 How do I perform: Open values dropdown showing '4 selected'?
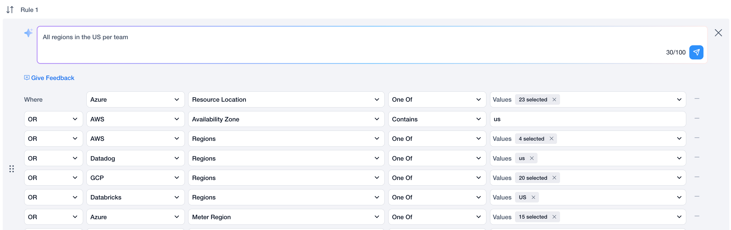pos(679,139)
